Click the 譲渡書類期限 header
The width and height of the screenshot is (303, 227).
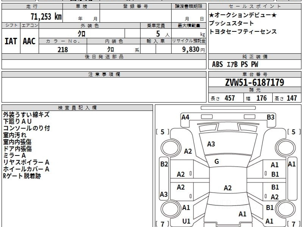coord(189,7)
